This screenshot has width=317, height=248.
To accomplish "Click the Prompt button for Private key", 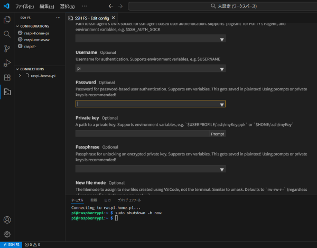I will pyautogui.click(x=217, y=134).
